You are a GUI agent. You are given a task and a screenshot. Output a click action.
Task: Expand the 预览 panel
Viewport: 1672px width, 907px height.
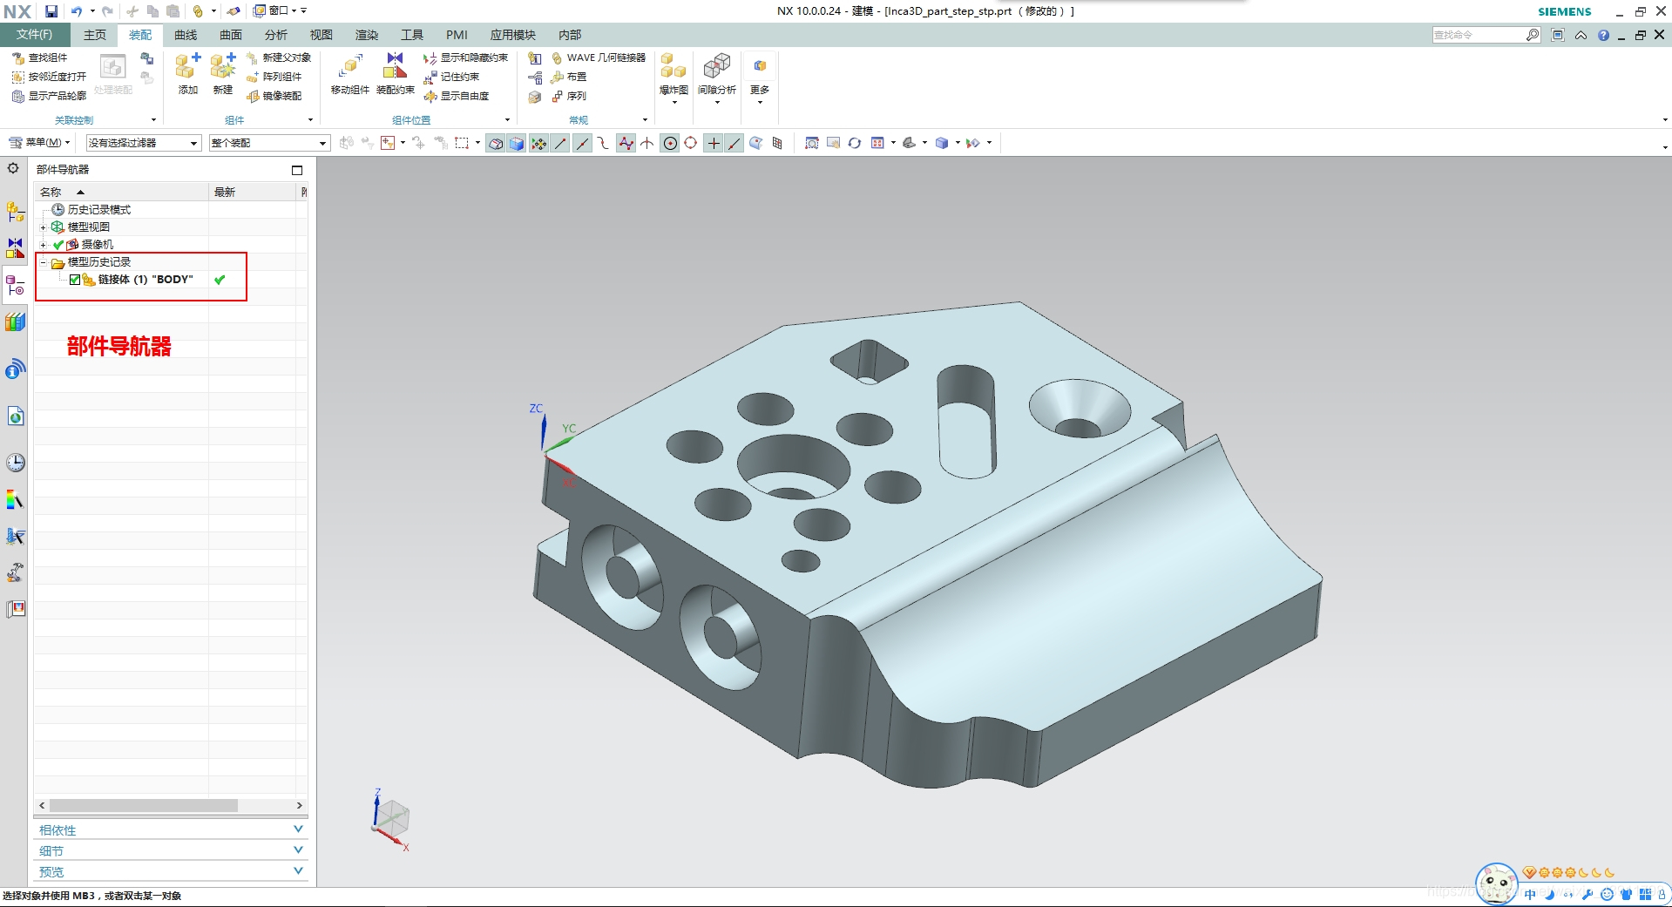point(171,871)
